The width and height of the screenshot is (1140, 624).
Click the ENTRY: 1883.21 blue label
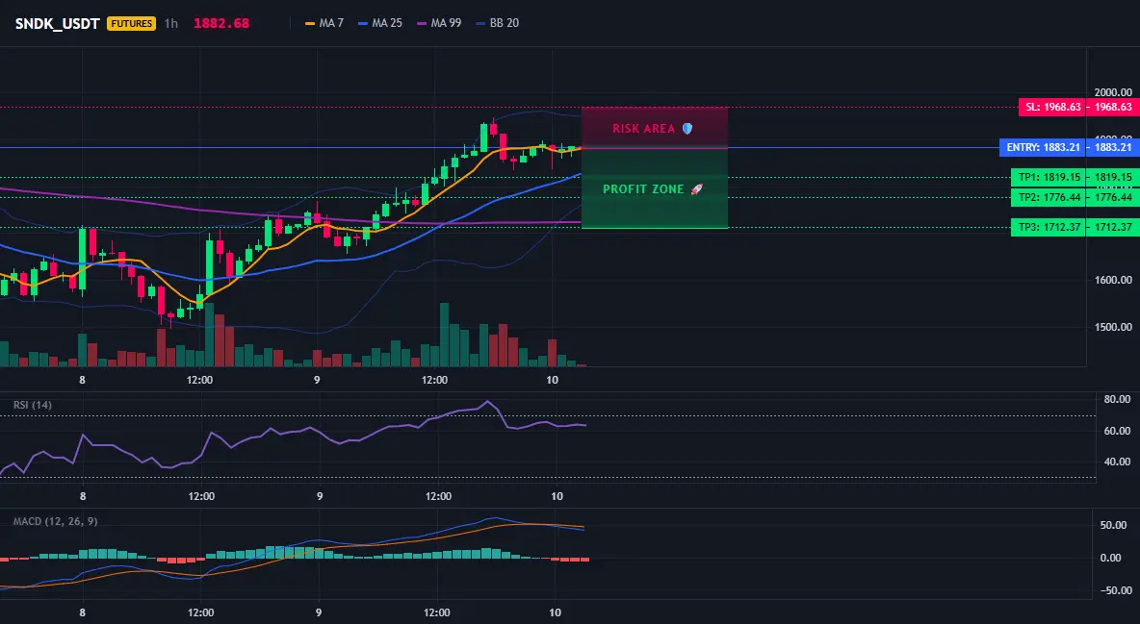point(1043,147)
